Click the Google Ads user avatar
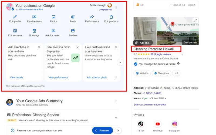216x135 pixels. coord(10,102)
